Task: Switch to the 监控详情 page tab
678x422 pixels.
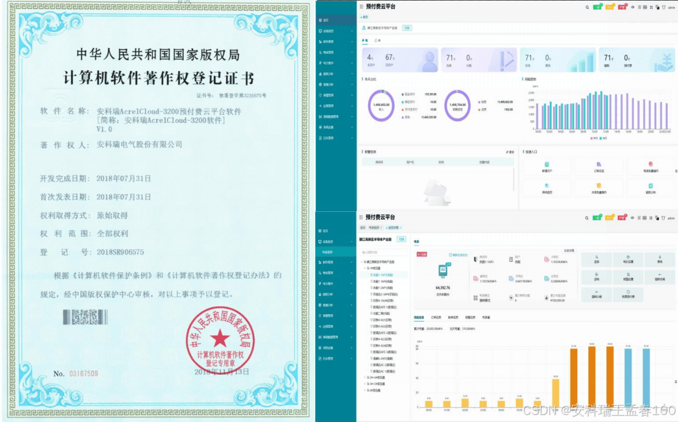Action: pos(392,228)
